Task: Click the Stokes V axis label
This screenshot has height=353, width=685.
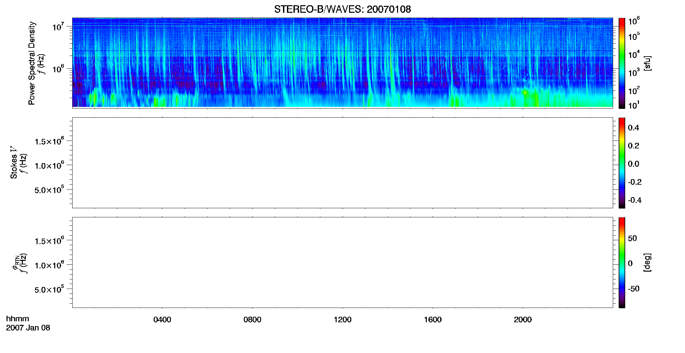Action: (14, 162)
